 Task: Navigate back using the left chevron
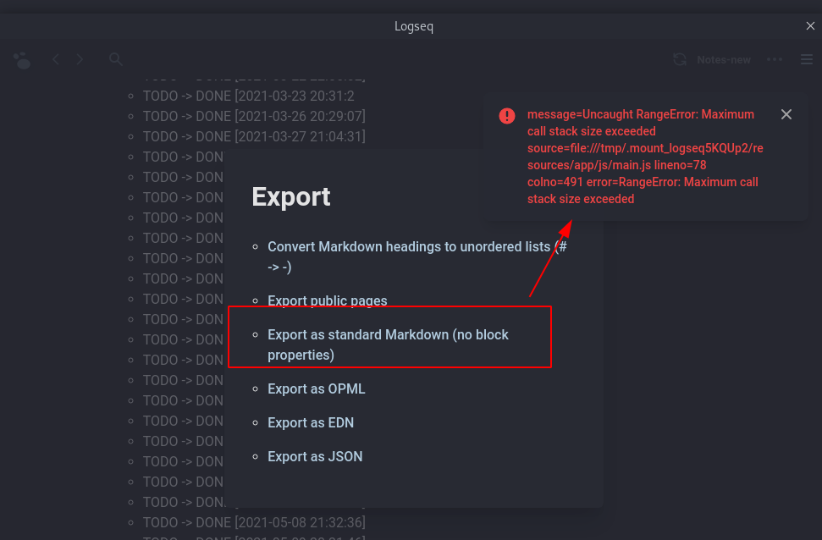tap(55, 59)
